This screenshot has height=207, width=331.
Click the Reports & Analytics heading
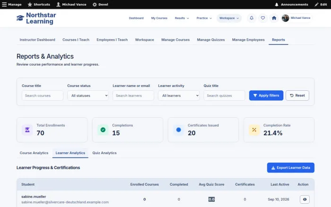point(45,56)
